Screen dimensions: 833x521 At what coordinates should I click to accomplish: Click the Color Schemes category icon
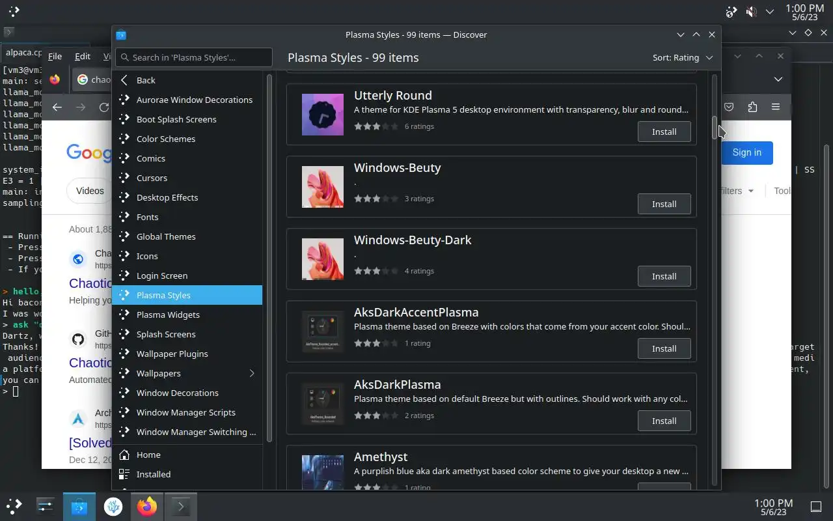click(124, 139)
